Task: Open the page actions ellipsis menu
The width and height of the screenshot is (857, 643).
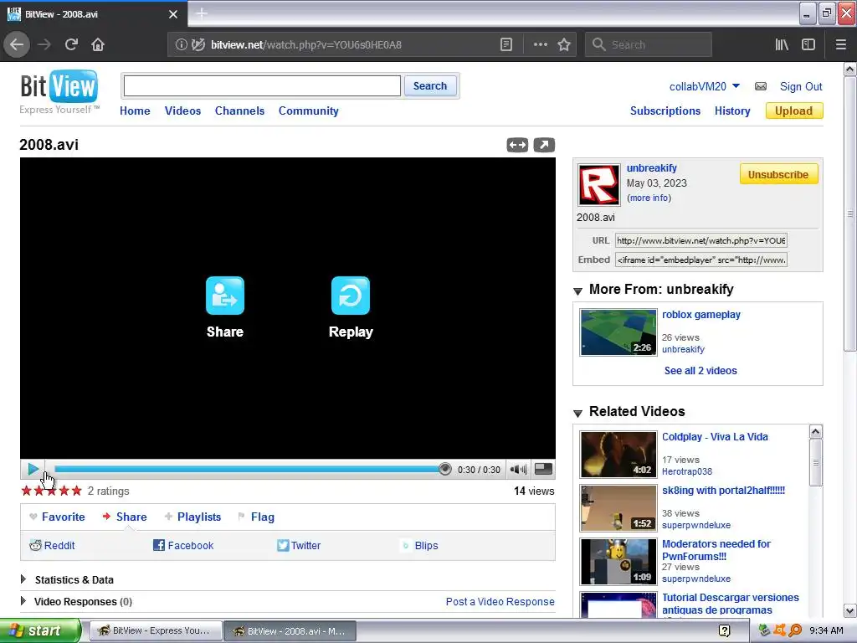Action: pyautogui.click(x=540, y=45)
